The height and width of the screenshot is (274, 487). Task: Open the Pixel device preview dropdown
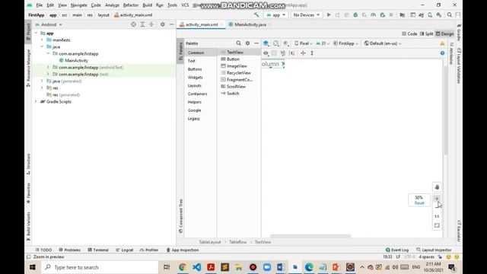304,43
